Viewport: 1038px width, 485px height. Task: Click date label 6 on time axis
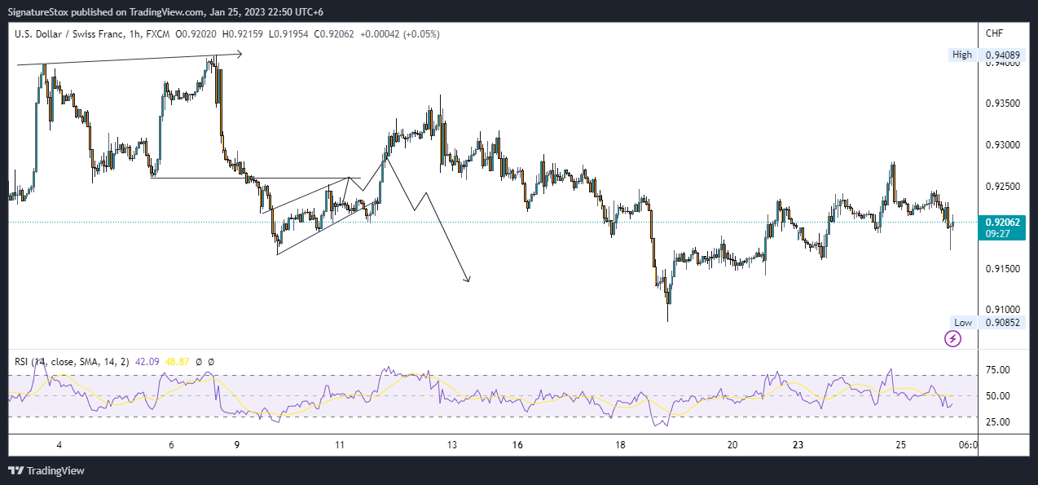pyautogui.click(x=171, y=445)
